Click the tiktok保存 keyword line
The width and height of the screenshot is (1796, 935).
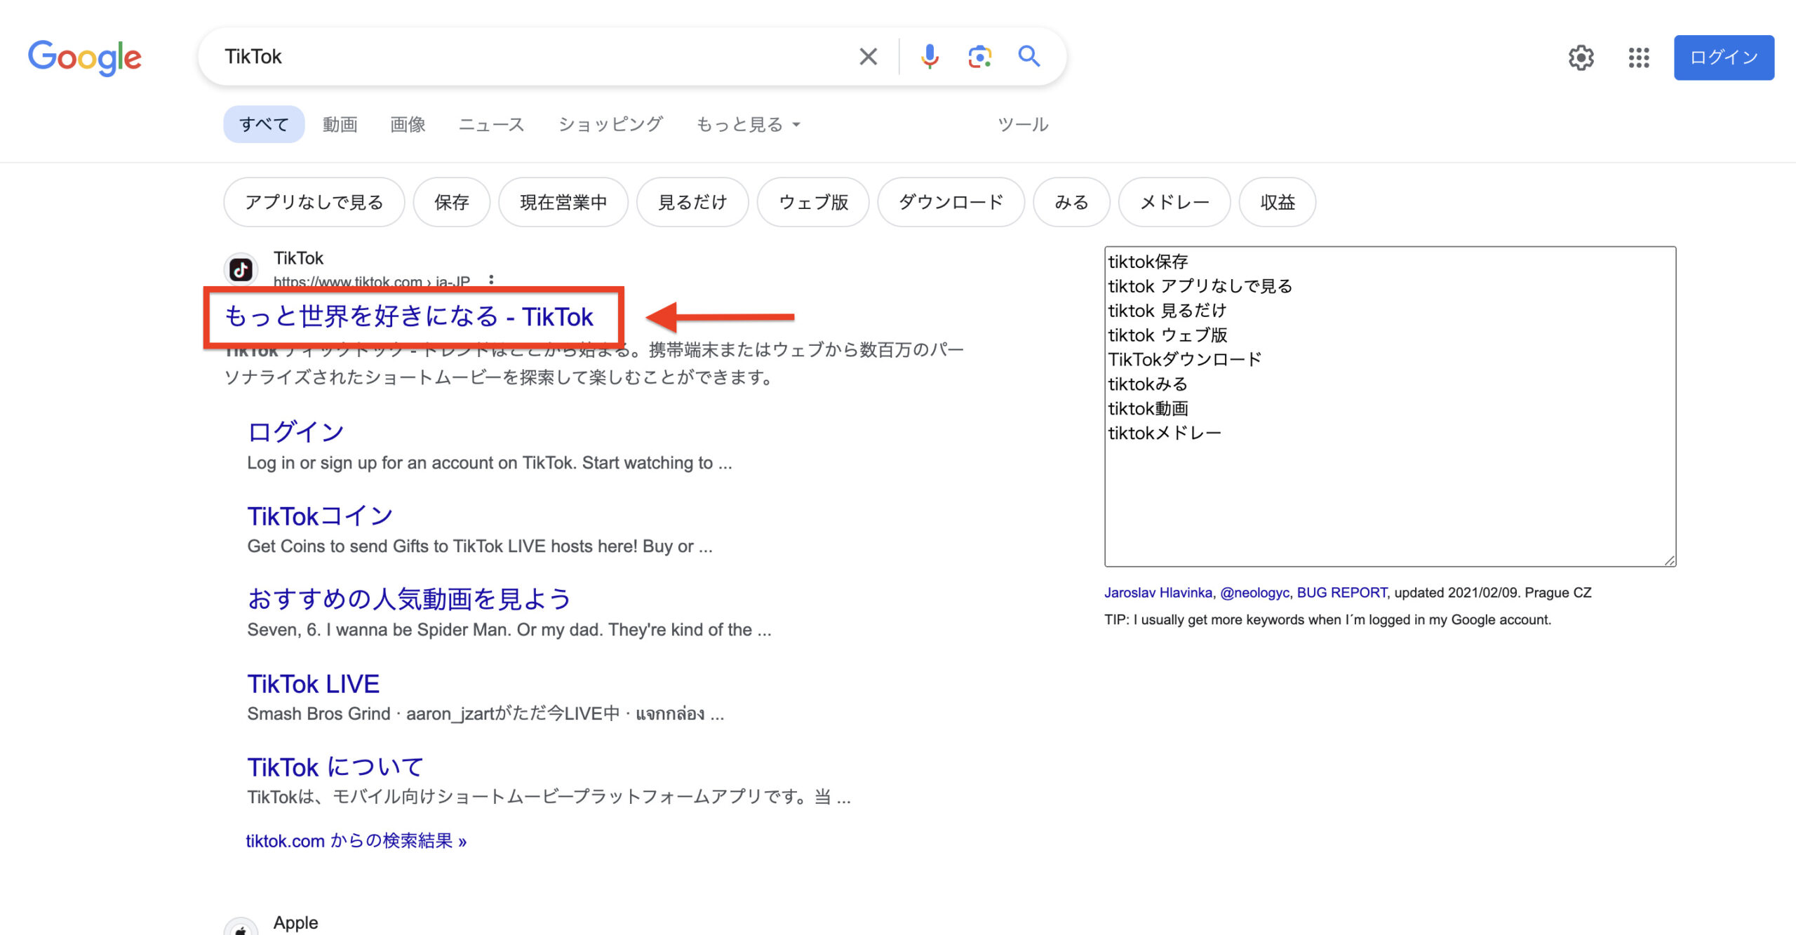1148,262
